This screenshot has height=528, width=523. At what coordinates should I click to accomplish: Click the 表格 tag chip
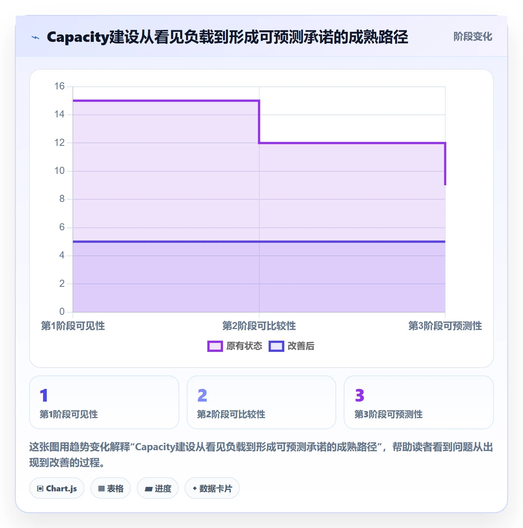111,488
